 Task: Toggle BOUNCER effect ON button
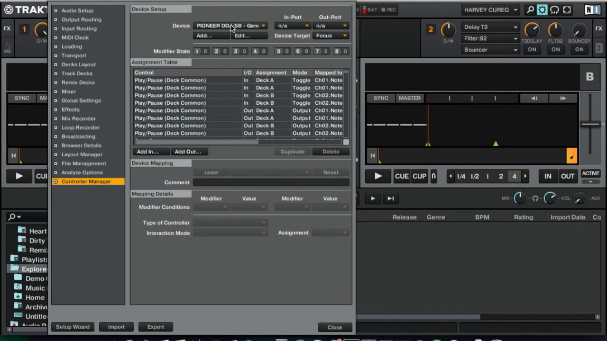click(579, 49)
